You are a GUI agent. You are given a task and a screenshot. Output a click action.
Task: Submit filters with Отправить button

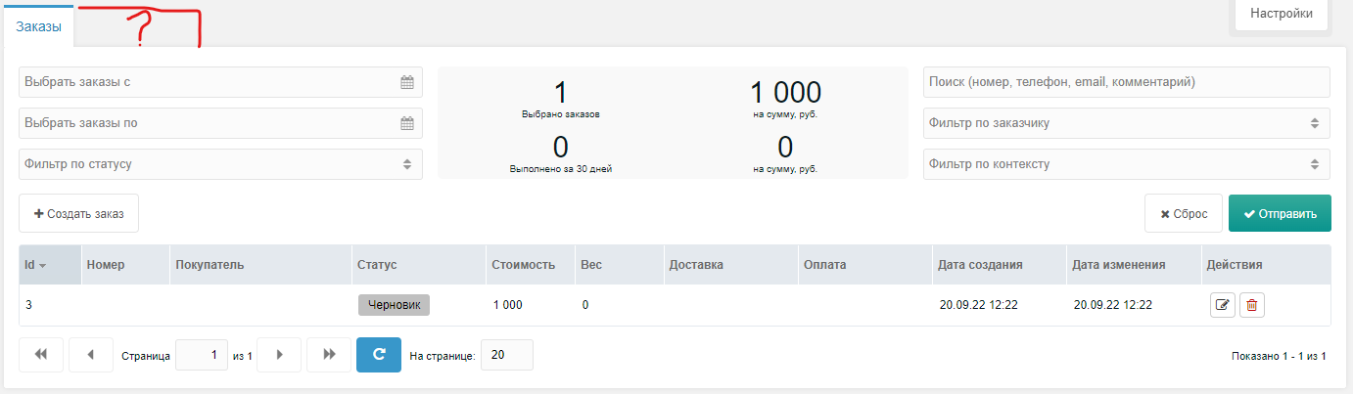(x=1280, y=213)
